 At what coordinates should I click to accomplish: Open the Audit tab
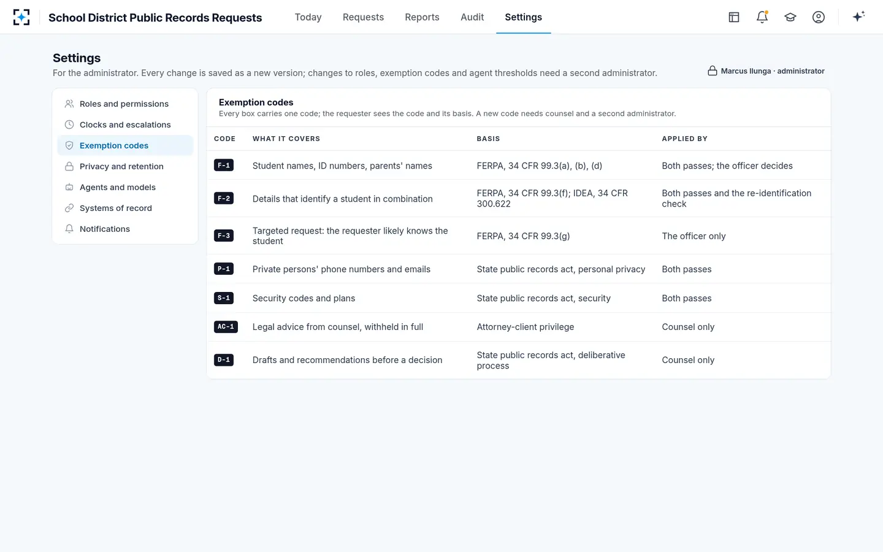click(x=472, y=17)
